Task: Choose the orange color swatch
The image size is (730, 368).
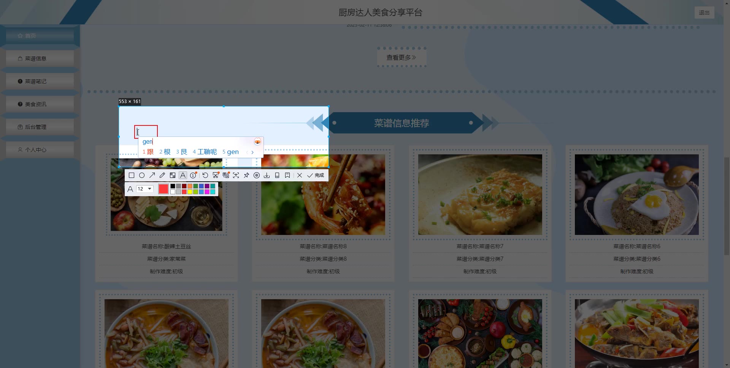Action: 190,186
